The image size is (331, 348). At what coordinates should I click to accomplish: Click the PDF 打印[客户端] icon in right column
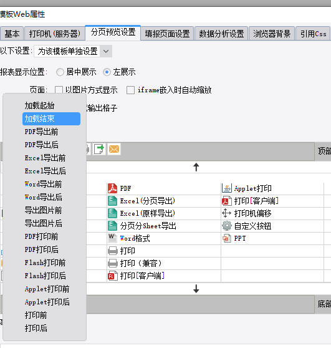[x=227, y=201]
